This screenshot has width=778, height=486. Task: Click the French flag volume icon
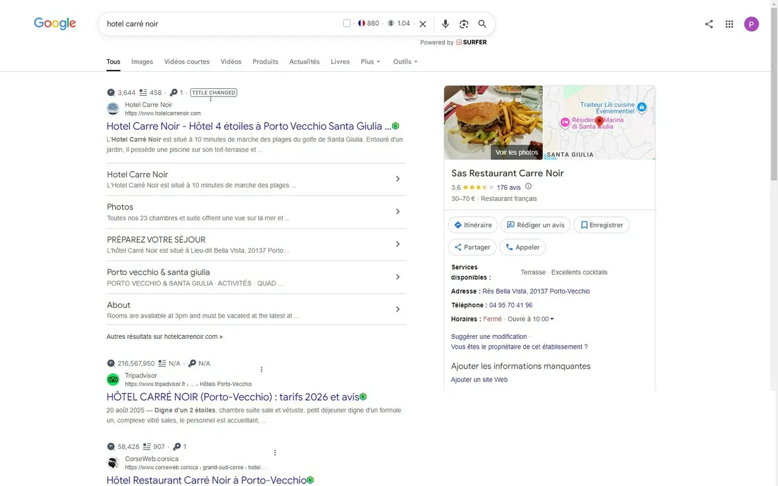click(x=361, y=23)
